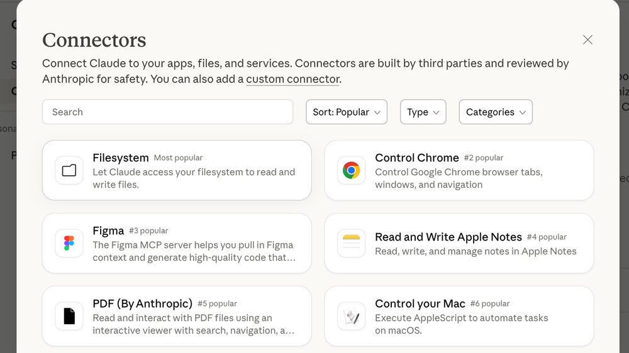Click the Google Chrome logo icon
Screen dimensions: 629x353
click(352, 170)
